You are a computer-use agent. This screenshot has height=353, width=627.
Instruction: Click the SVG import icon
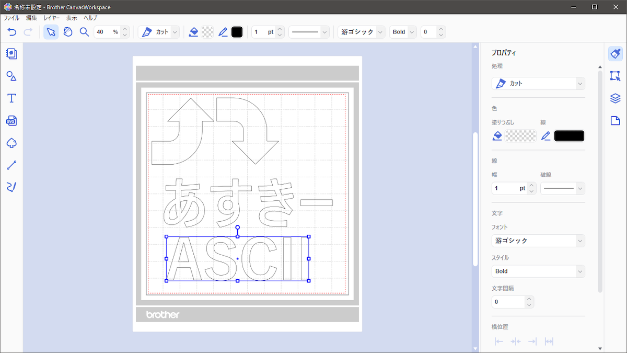pos(11,121)
